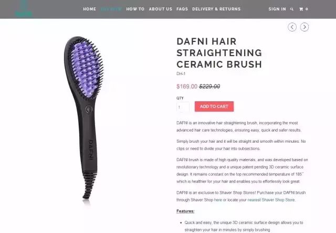View DELIVERY & RETURNS page
Screen dimensions: 336x233
(x=216, y=9)
